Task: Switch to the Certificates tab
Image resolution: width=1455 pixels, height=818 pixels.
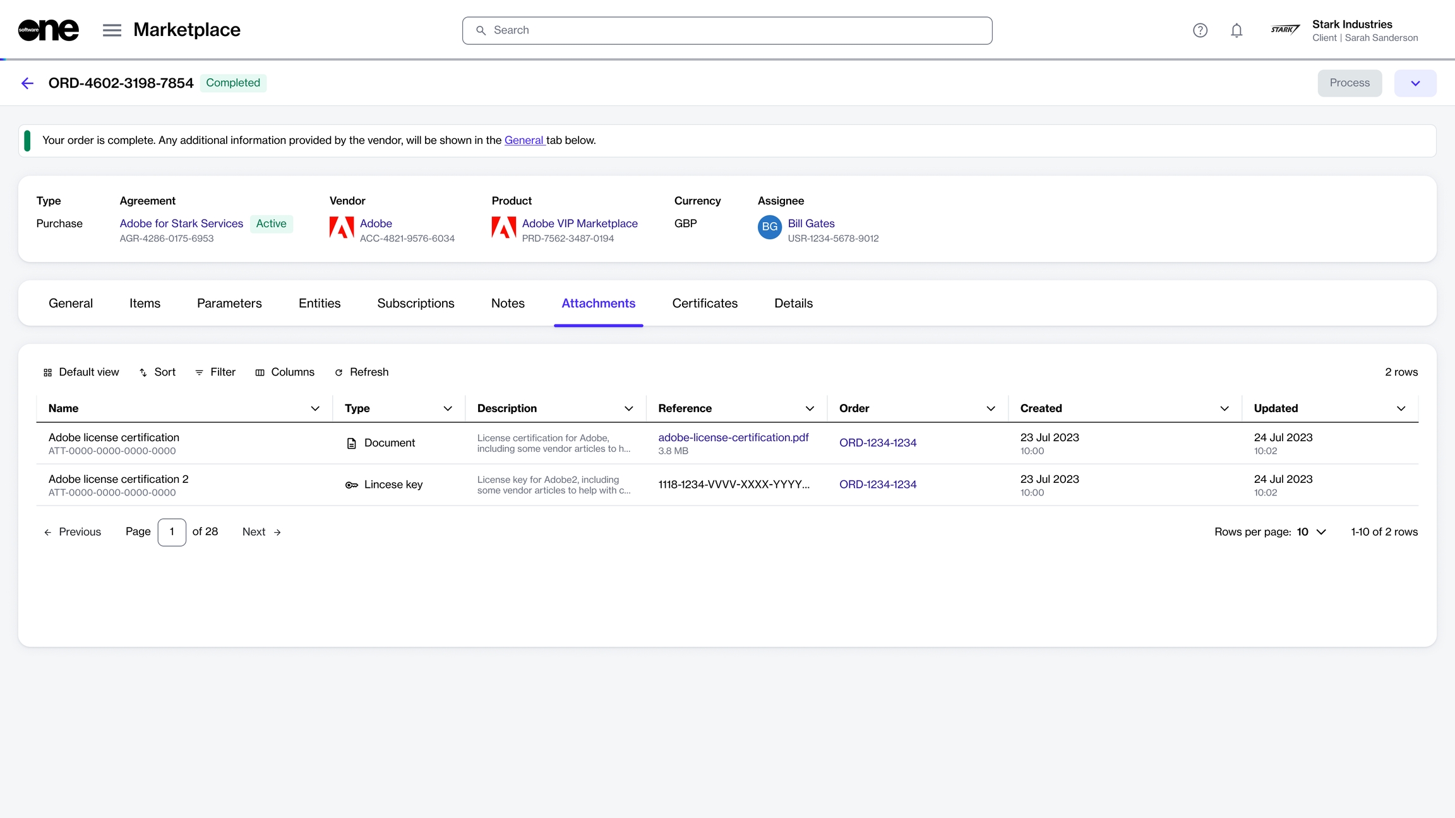Action: click(x=705, y=304)
